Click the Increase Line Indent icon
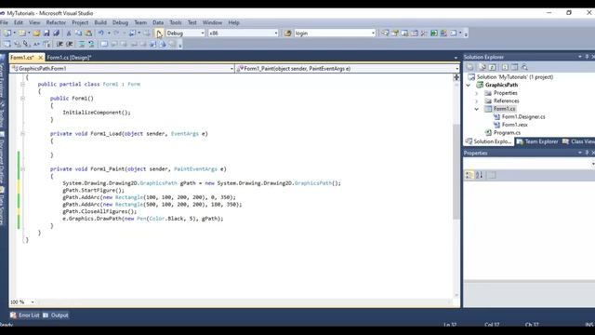This screenshot has width=595, height=335. [x=70, y=44]
